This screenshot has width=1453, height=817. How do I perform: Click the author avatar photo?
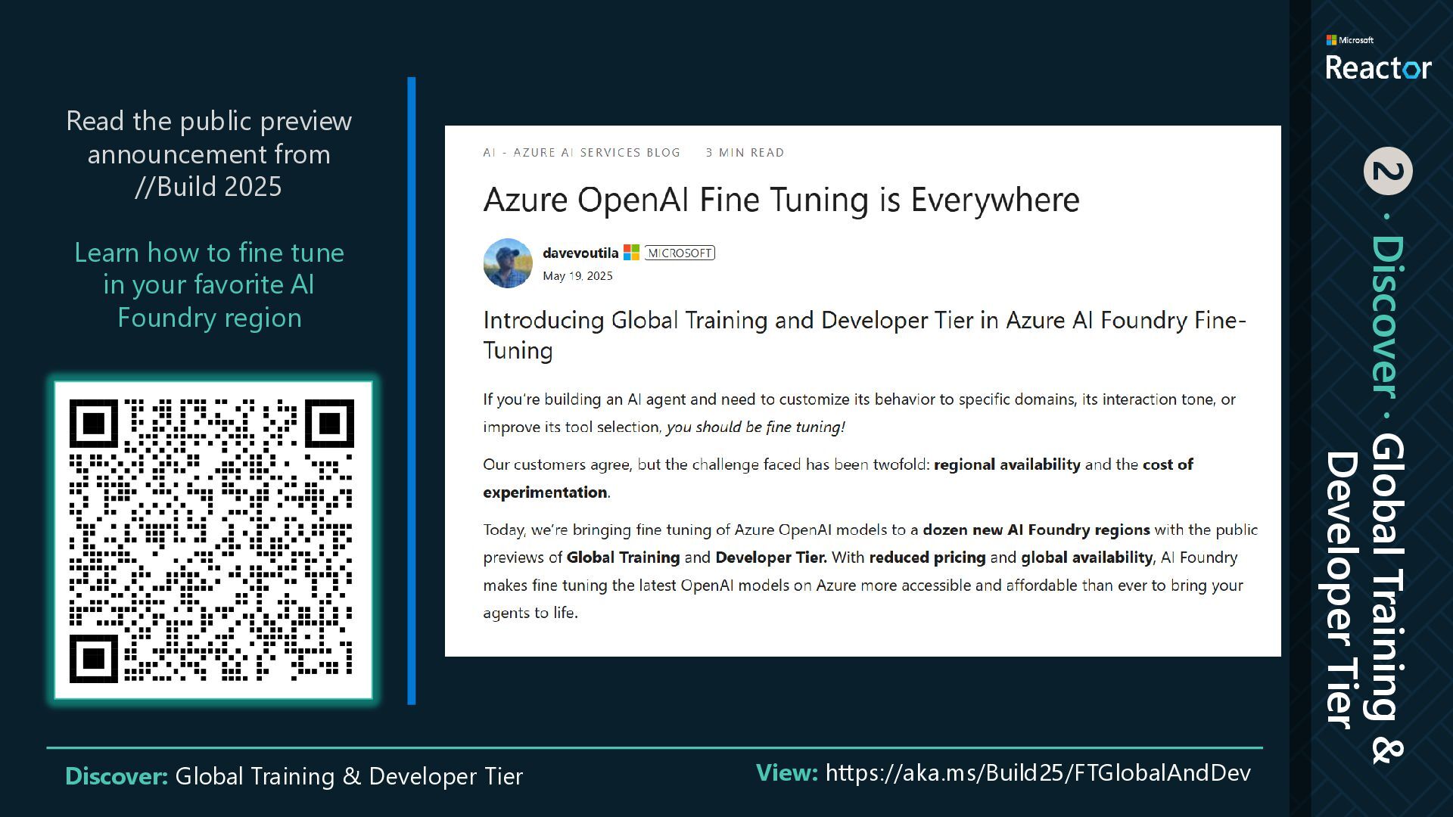point(508,263)
